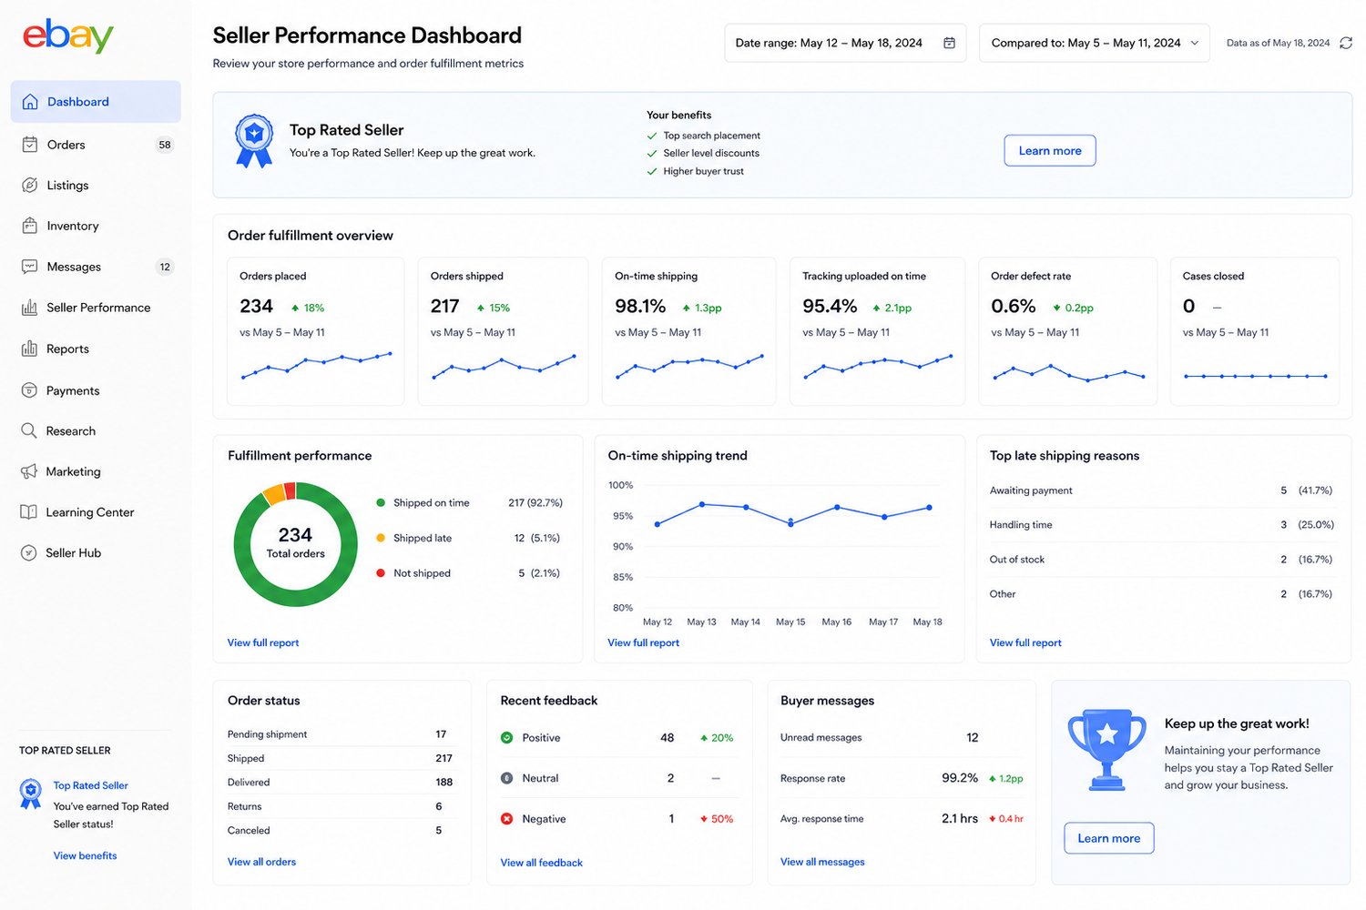
Task: Click the Neutral feedback gray icon
Action: coord(506,778)
